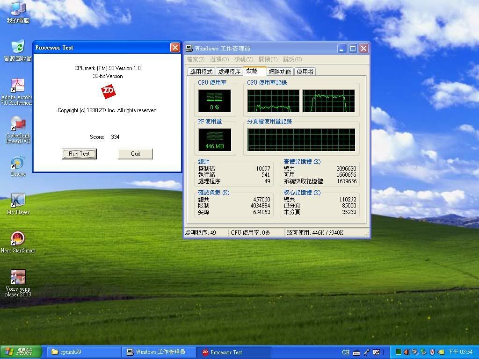The image size is (479, 359).
Task: Open the Recycle Bin desktop icon
Action: 18,47
